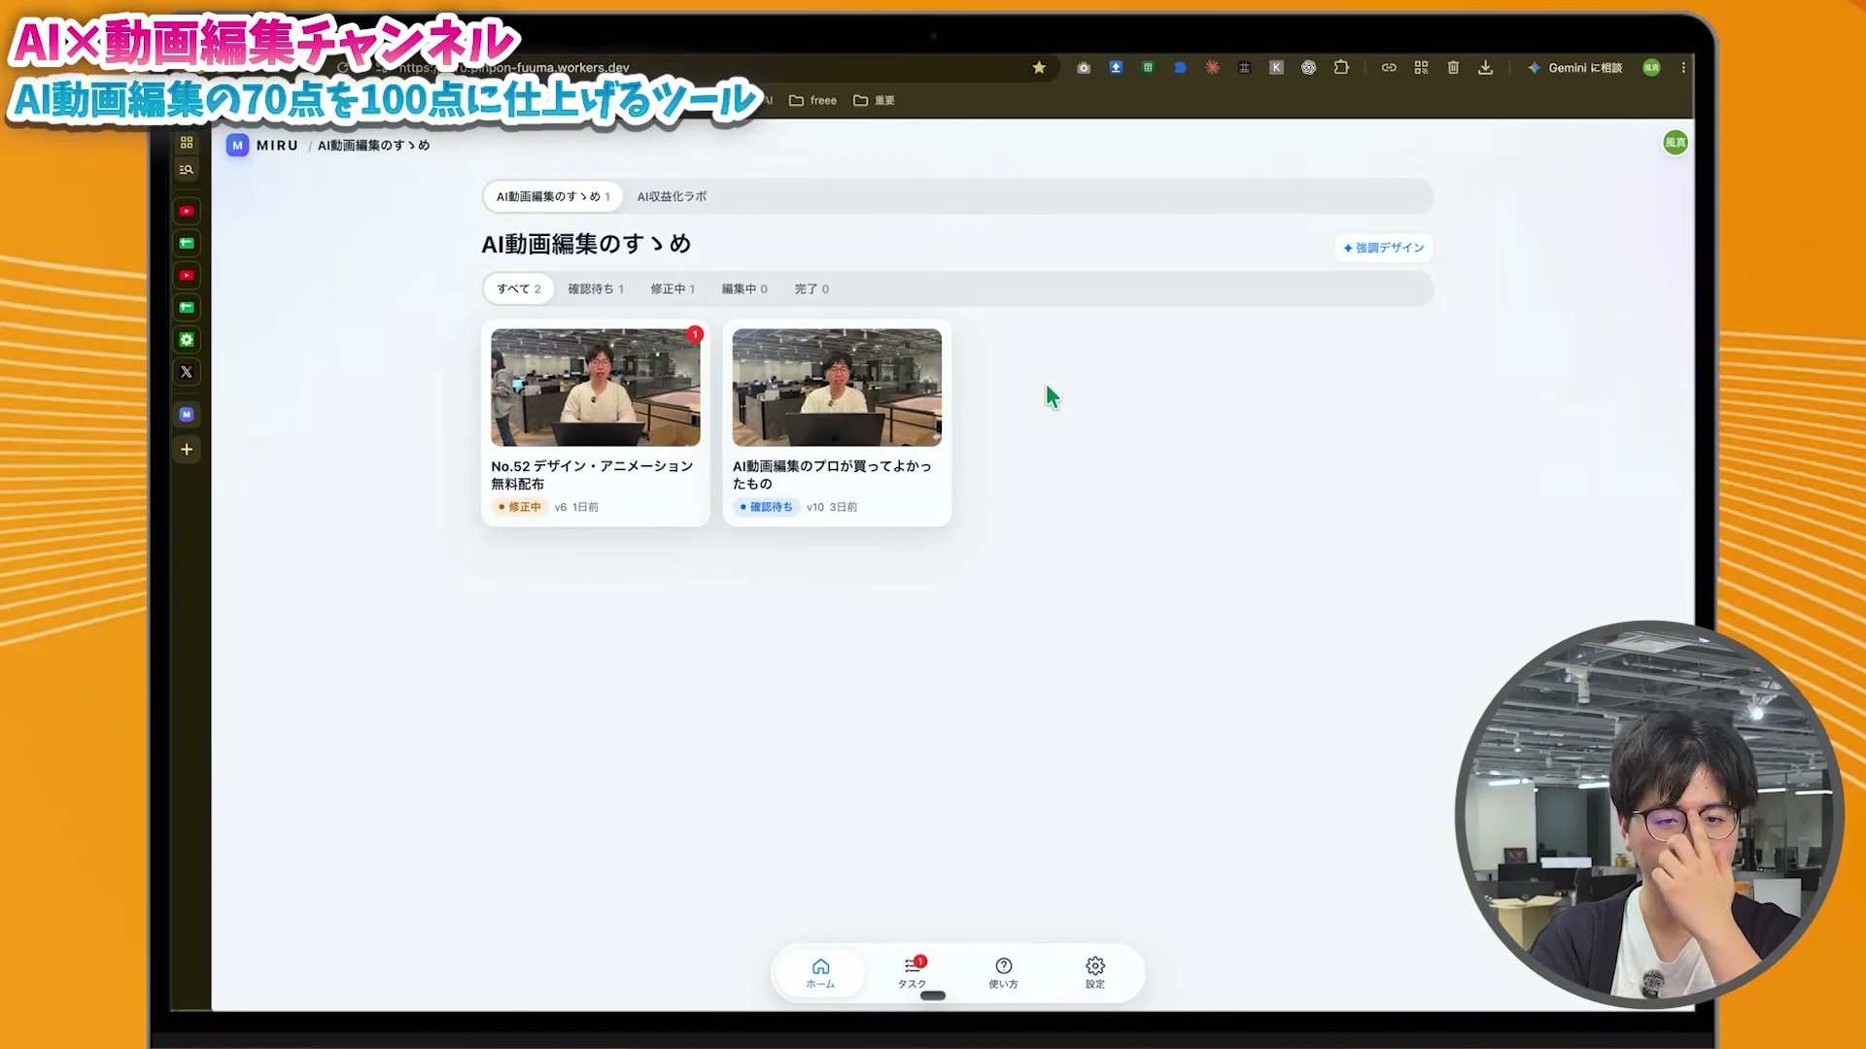Screen dimensions: 1866x1049
Task: Select the green gear tab in sidebar
Action: click(x=187, y=340)
